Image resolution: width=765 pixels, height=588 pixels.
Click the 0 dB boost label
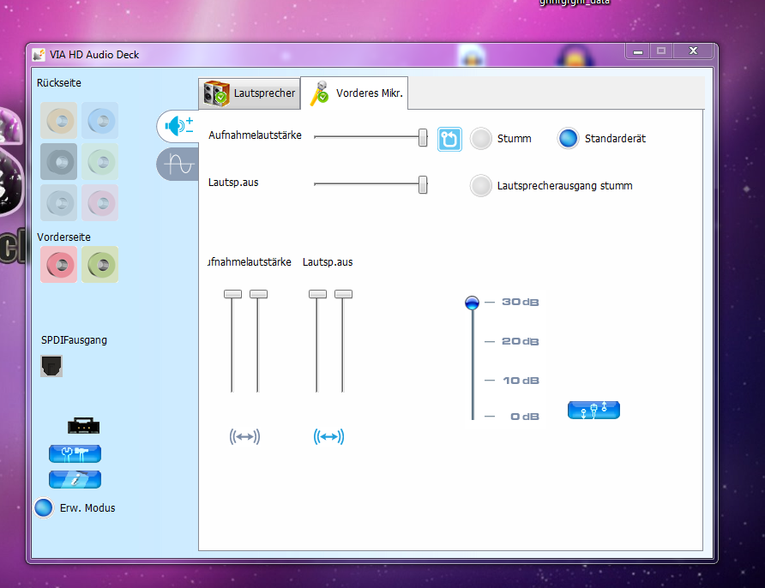point(525,417)
